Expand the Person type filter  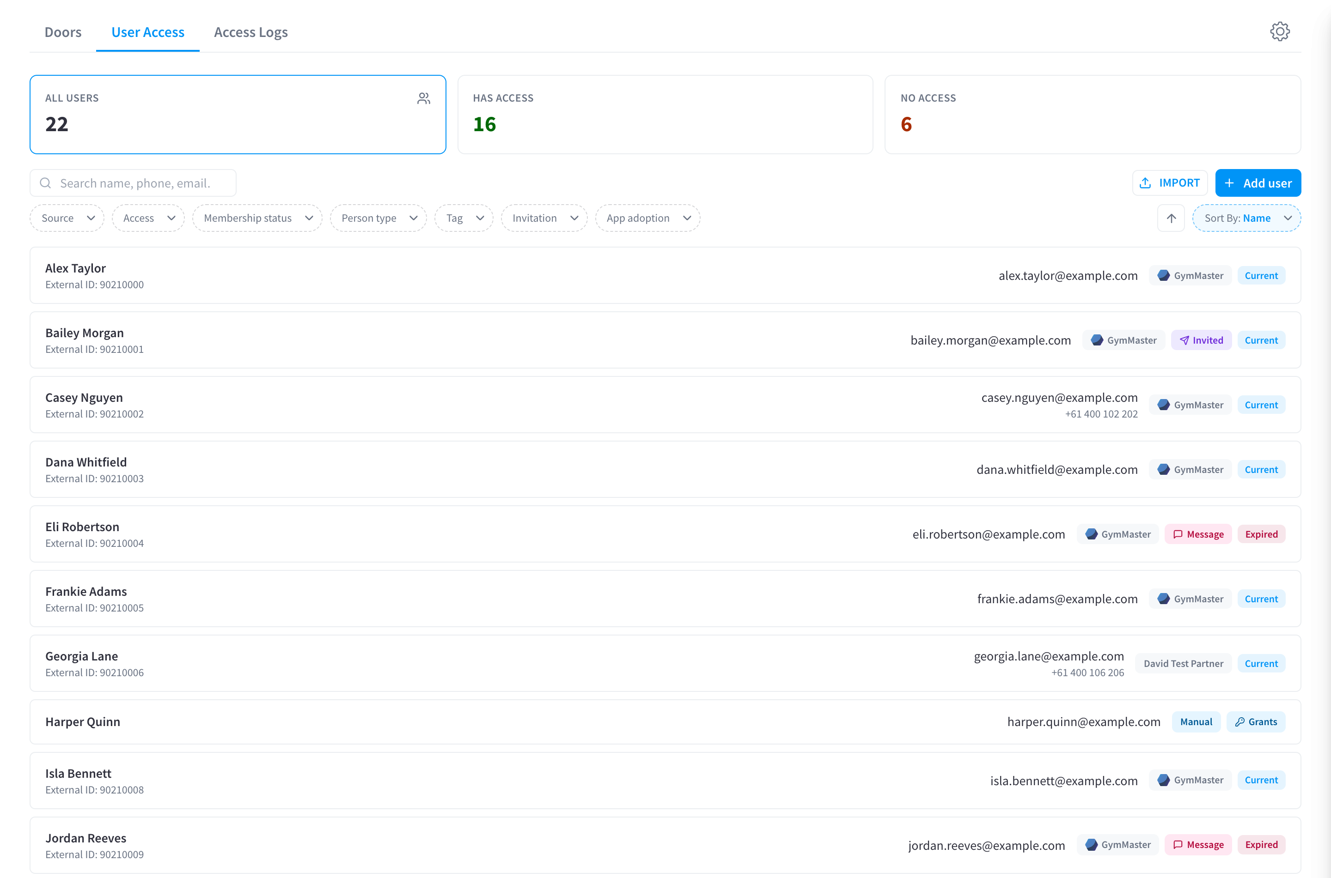(378, 218)
